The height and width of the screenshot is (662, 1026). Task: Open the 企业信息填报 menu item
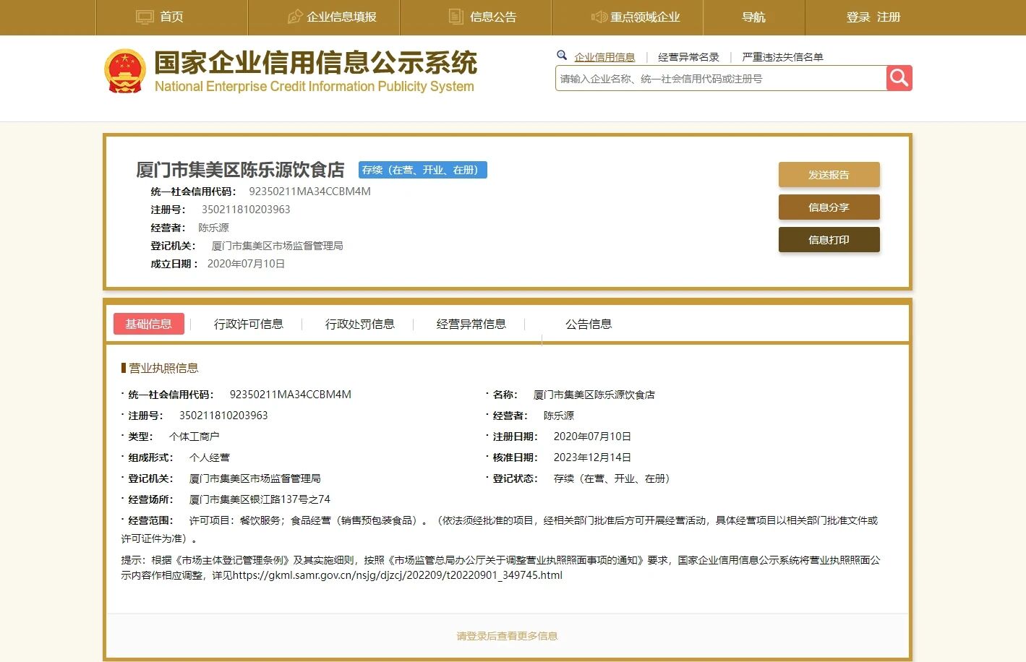click(x=341, y=17)
